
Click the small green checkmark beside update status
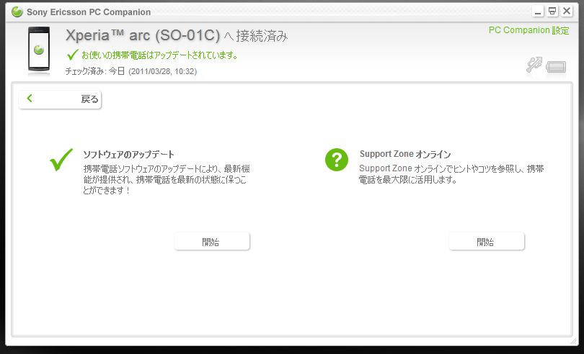[x=73, y=55]
